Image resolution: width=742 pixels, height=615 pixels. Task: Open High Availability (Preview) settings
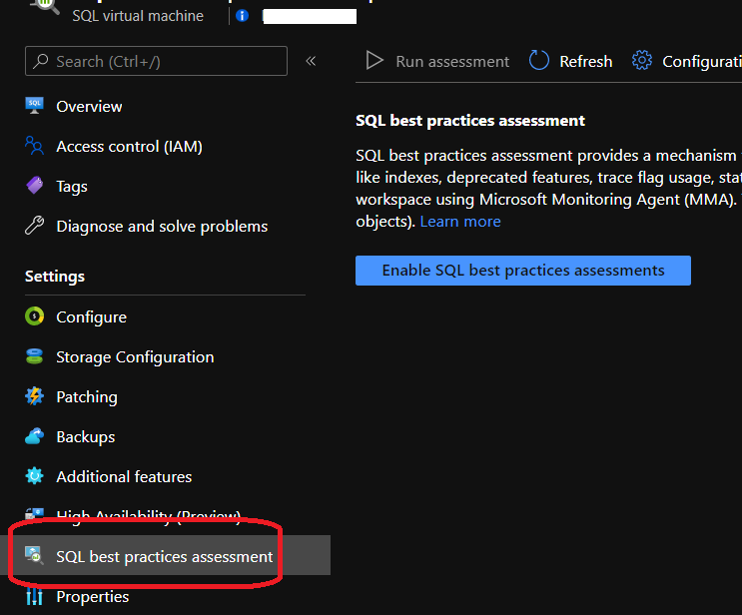148,516
